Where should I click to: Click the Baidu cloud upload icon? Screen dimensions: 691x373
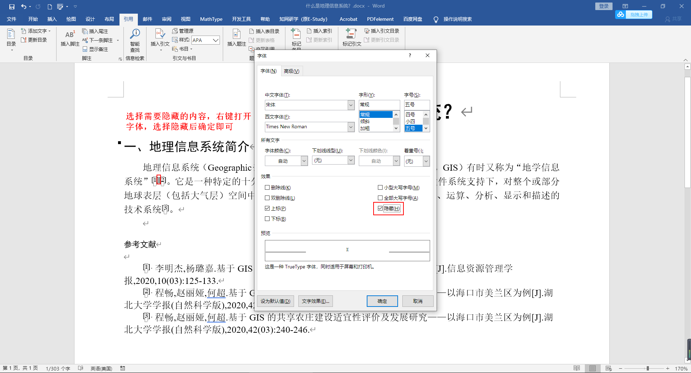click(x=620, y=14)
